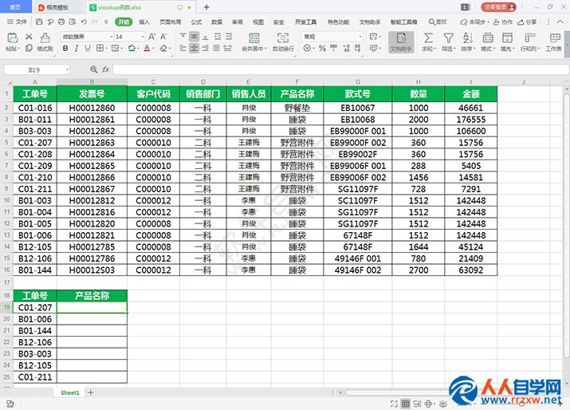This screenshot has height=410, width=570.
Task: Click the eye protection mode icon in status bar
Action: tap(442, 404)
